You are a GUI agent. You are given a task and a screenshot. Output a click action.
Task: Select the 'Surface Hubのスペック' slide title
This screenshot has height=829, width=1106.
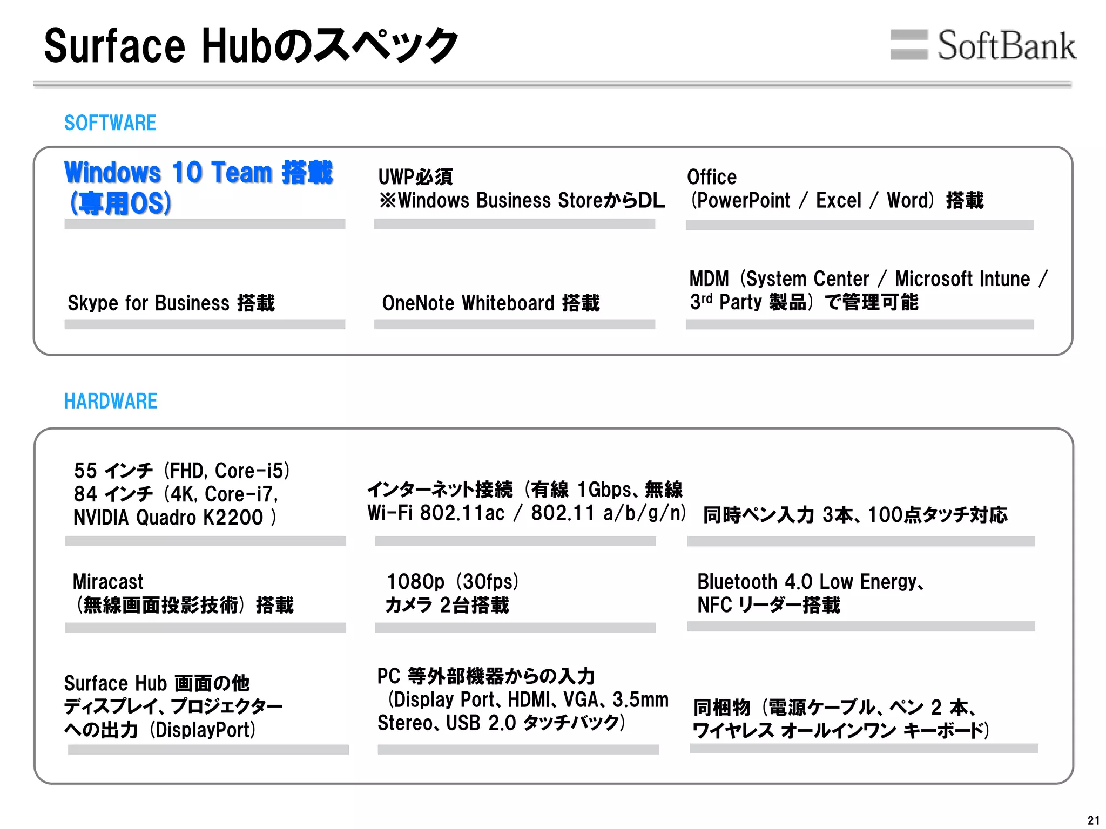[x=251, y=46]
